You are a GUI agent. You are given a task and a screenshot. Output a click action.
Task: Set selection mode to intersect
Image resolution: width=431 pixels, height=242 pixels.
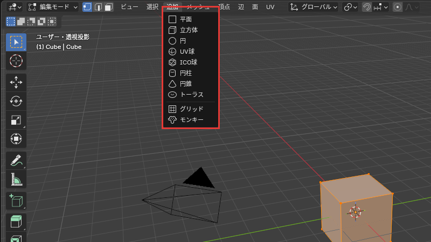point(52,22)
